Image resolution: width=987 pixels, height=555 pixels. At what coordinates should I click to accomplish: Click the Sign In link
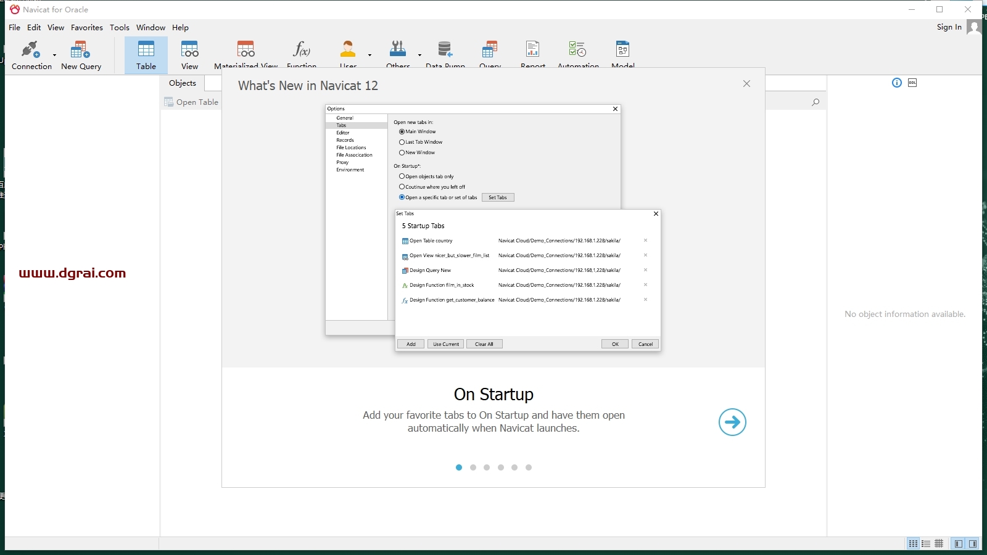pos(949,27)
